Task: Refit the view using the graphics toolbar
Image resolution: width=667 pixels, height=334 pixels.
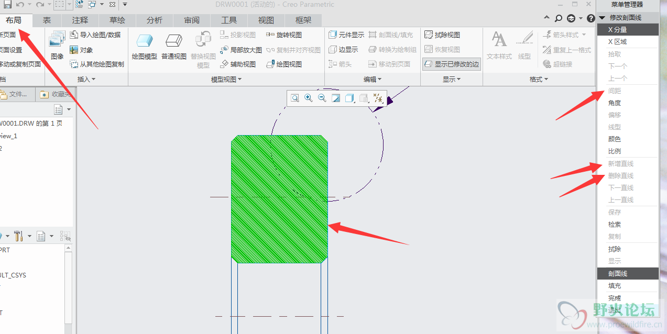Action: [x=295, y=98]
